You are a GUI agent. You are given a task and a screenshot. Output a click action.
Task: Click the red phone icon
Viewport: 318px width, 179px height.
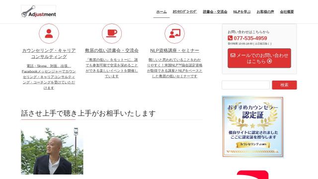[x=230, y=38]
